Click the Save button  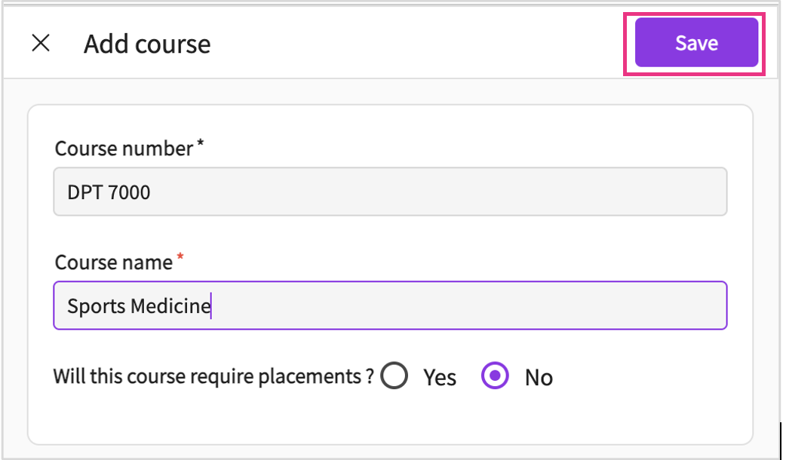coord(695,43)
